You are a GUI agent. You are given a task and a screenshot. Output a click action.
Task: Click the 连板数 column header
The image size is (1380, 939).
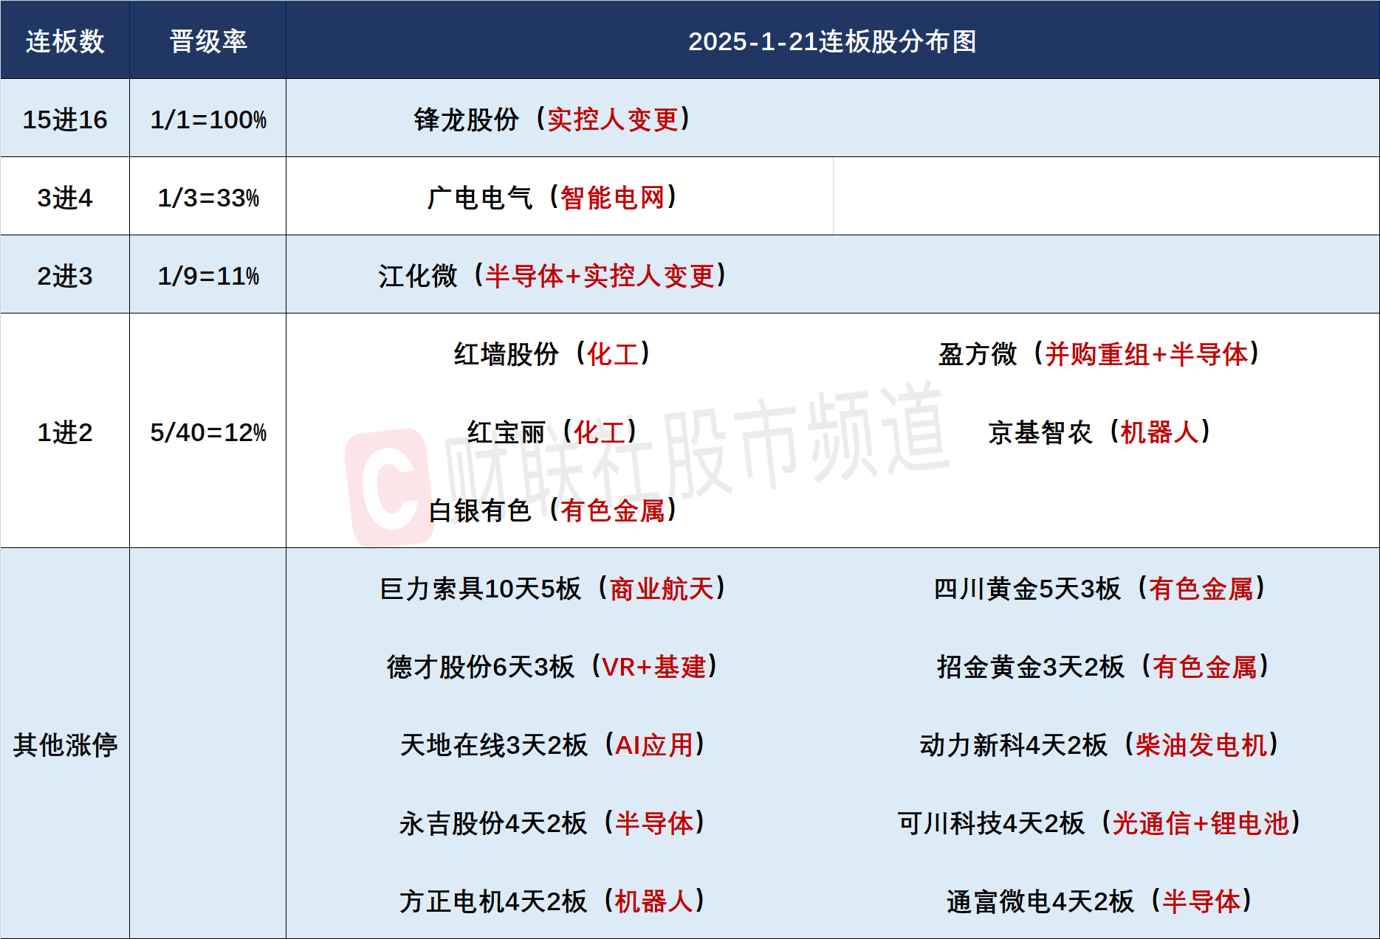[65, 41]
